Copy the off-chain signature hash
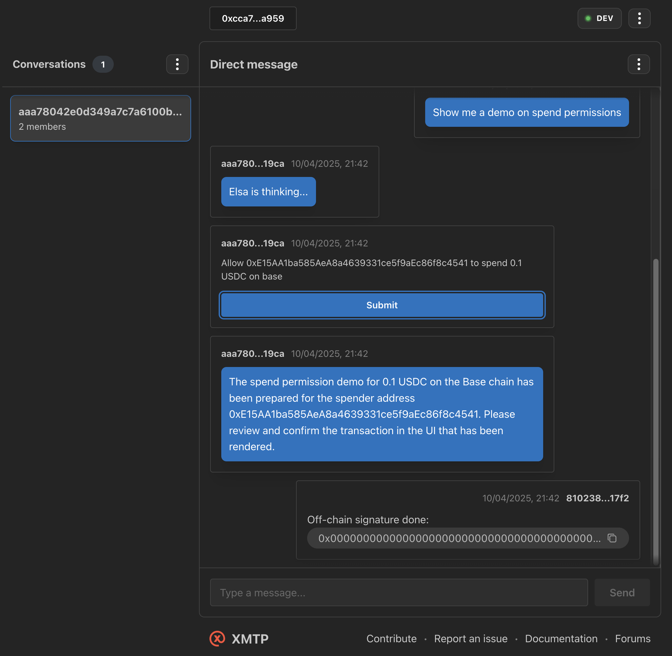Image resolution: width=672 pixels, height=656 pixels. 612,538
